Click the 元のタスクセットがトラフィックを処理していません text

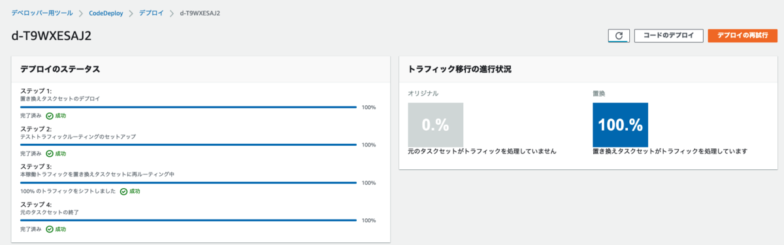(482, 151)
